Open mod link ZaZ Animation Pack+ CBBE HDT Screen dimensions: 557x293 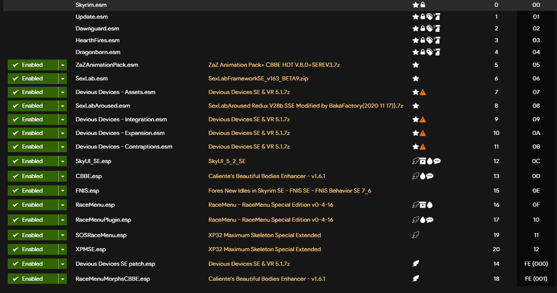point(274,65)
